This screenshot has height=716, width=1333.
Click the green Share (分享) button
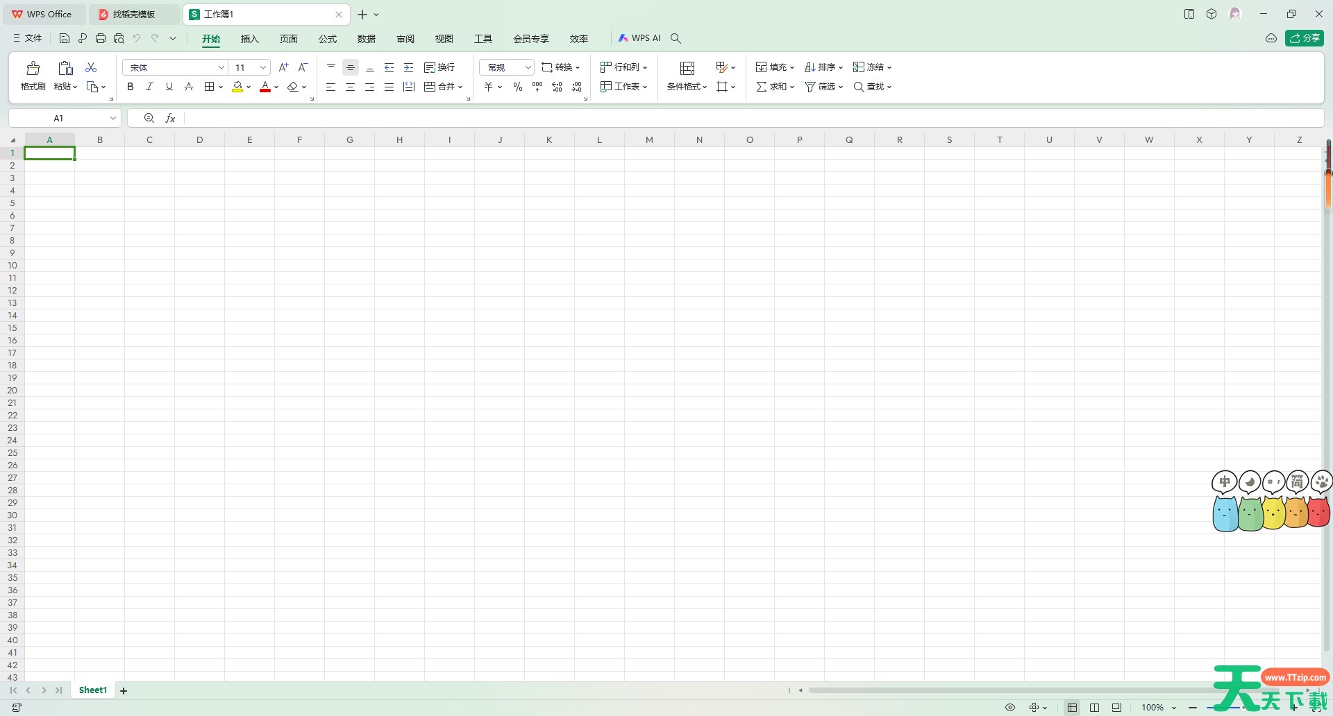[1304, 38]
